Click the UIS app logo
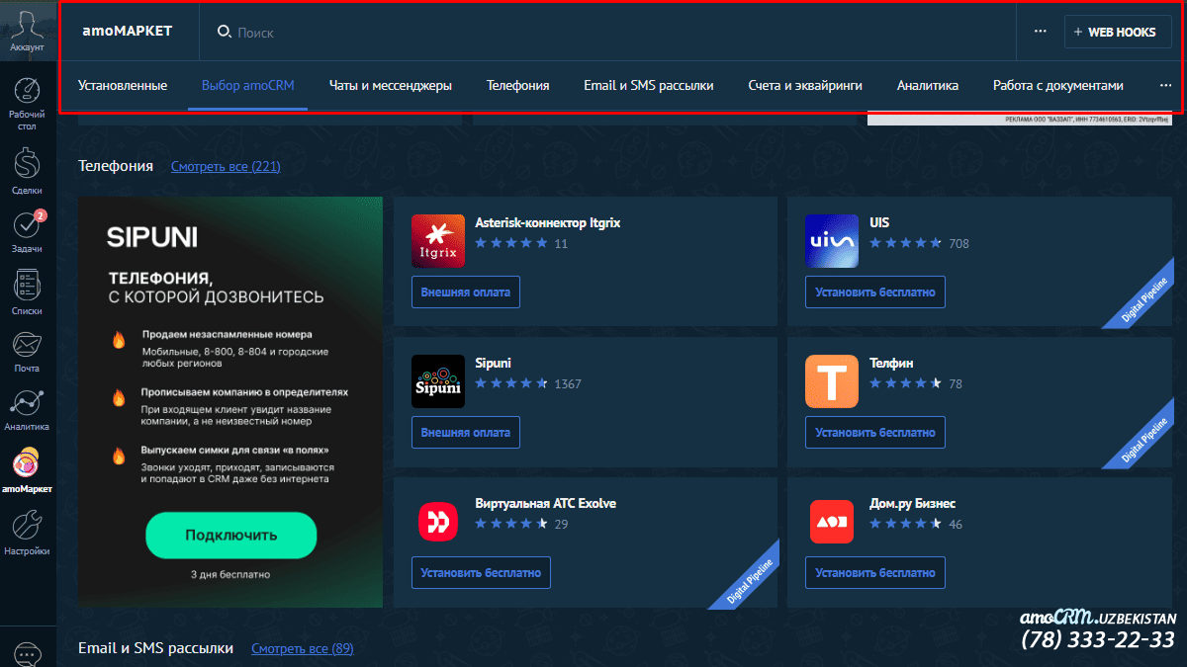The image size is (1187, 667). (x=832, y=241)
